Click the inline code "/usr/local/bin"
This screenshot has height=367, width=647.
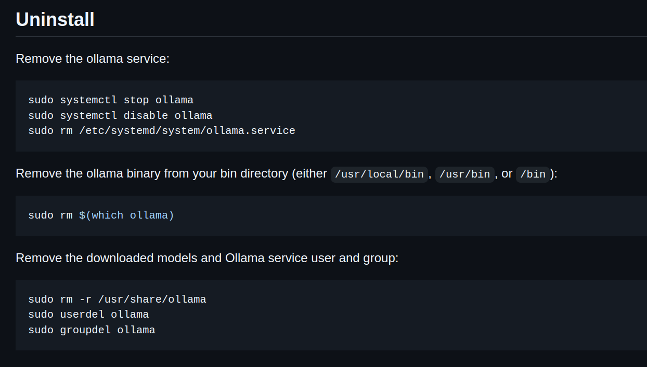point(379,174)
